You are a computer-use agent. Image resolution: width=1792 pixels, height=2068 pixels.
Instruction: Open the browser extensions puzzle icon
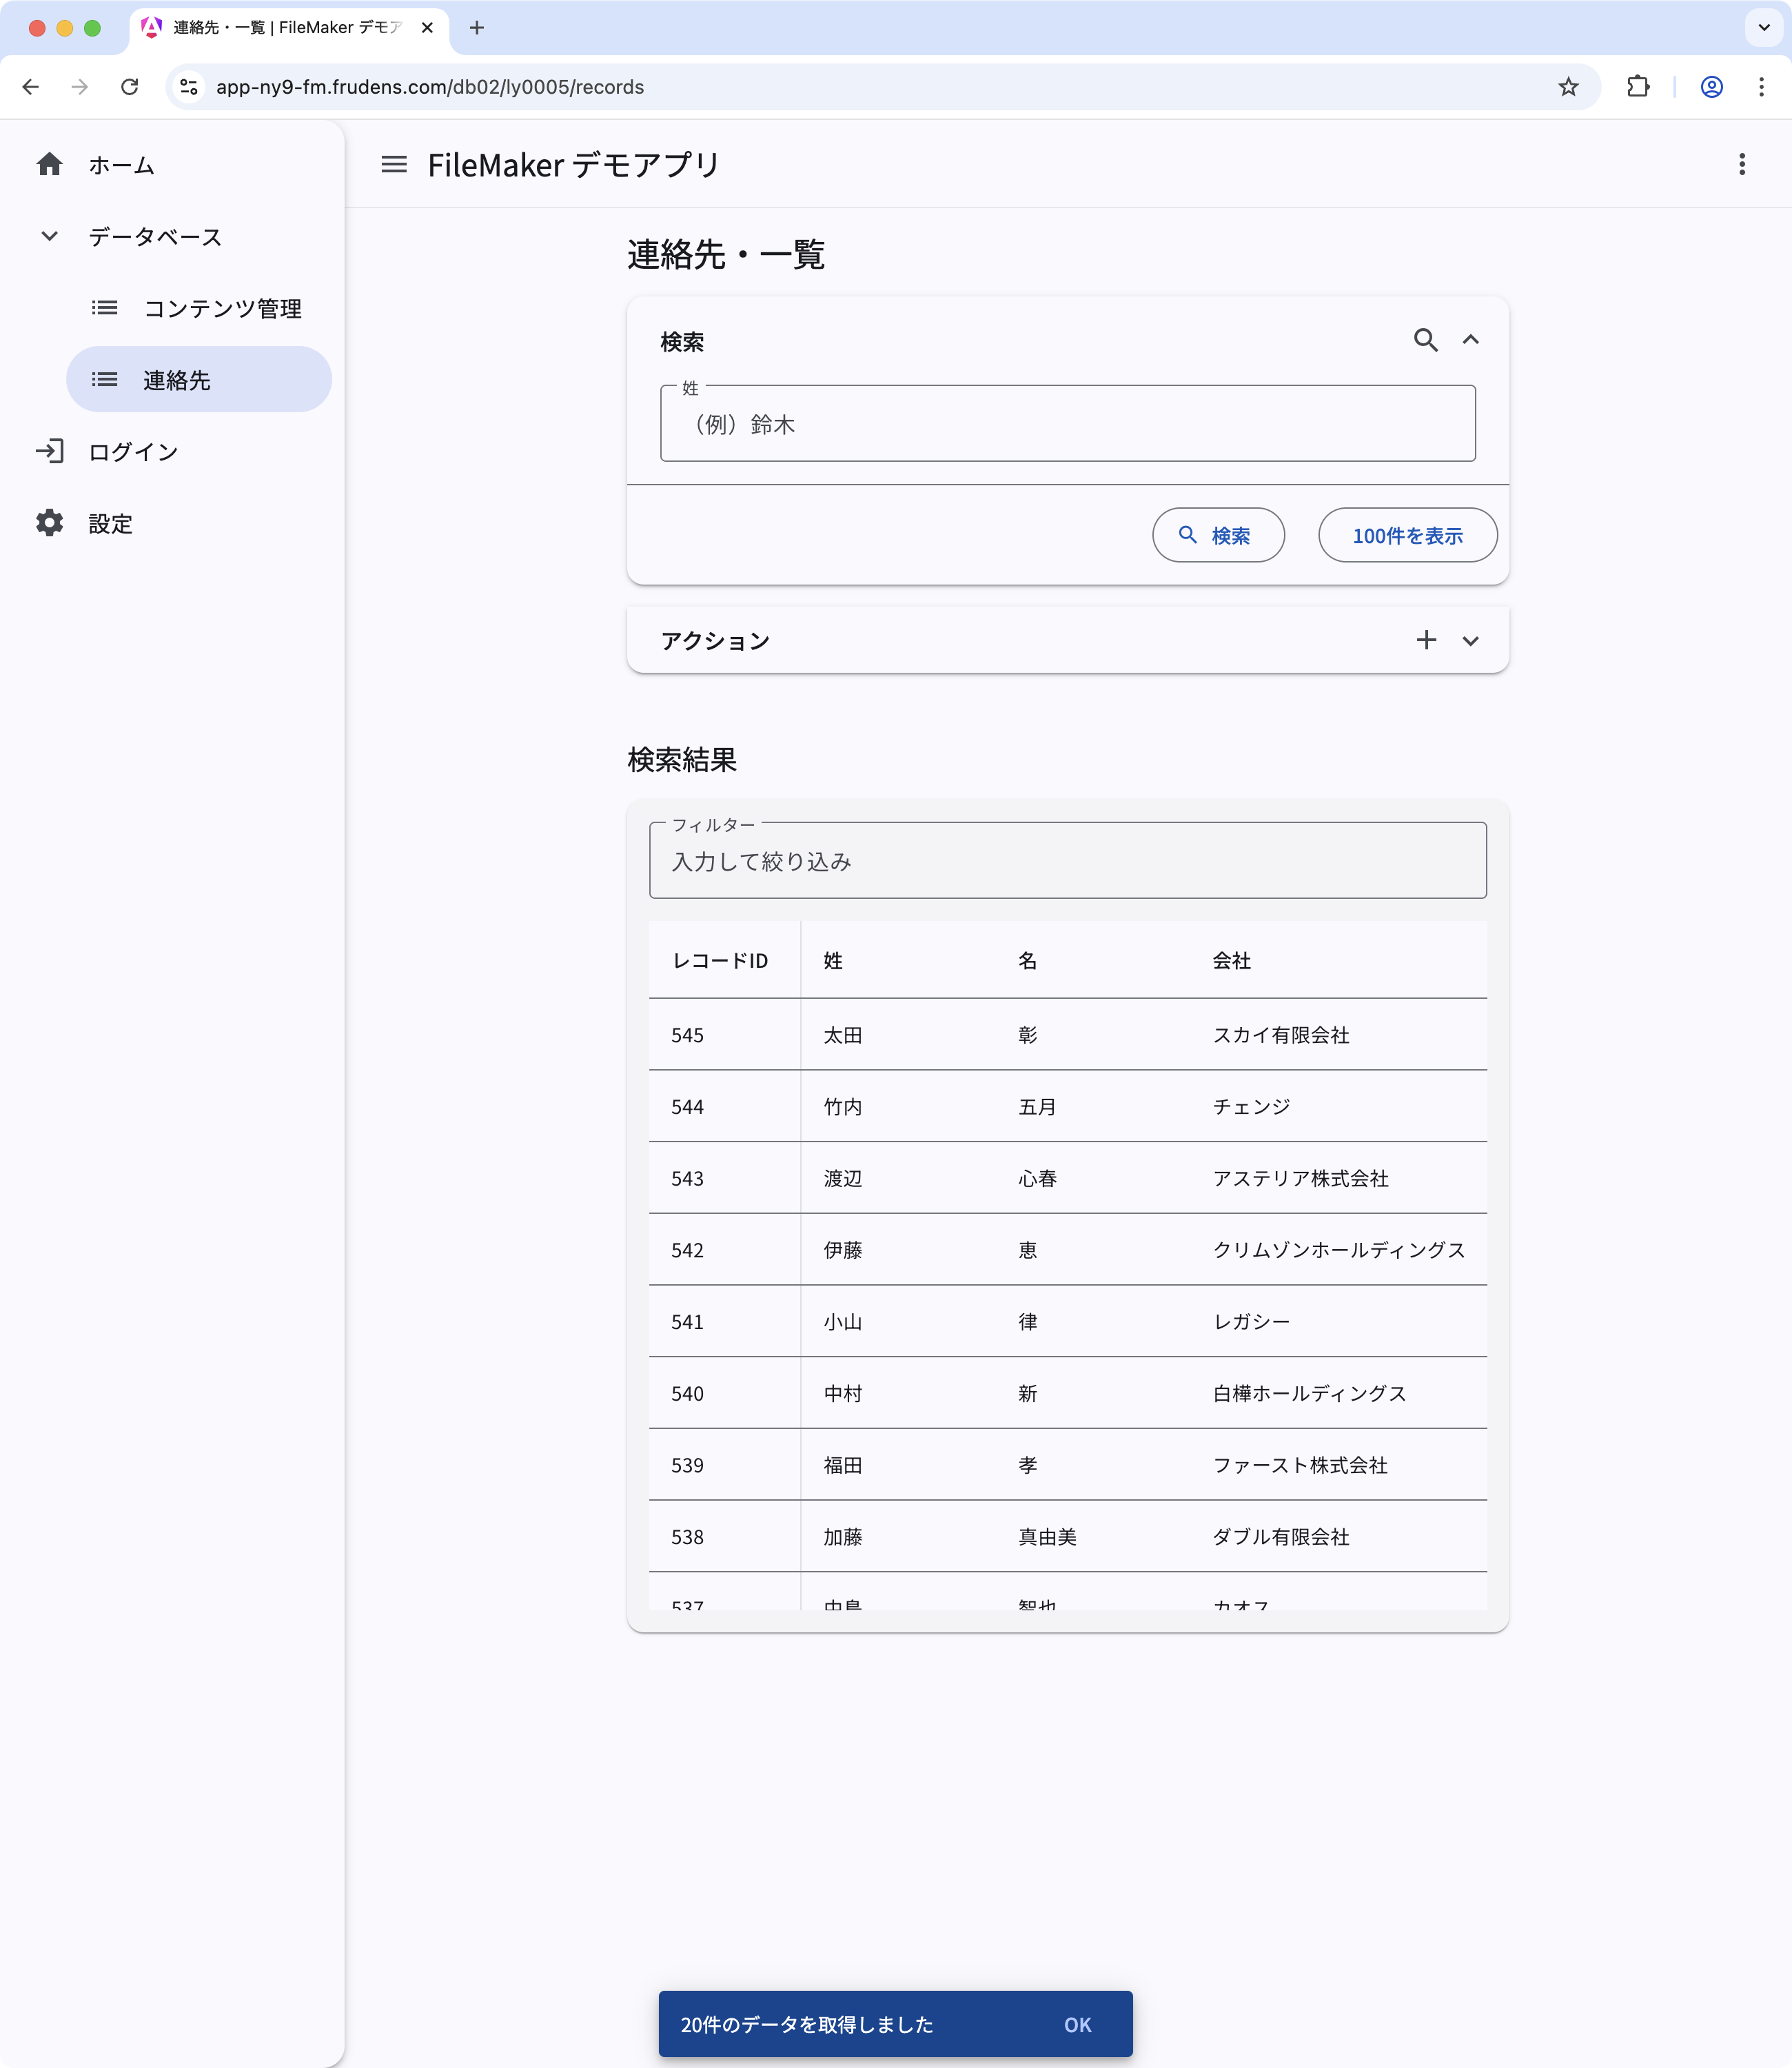point(1638,87)
